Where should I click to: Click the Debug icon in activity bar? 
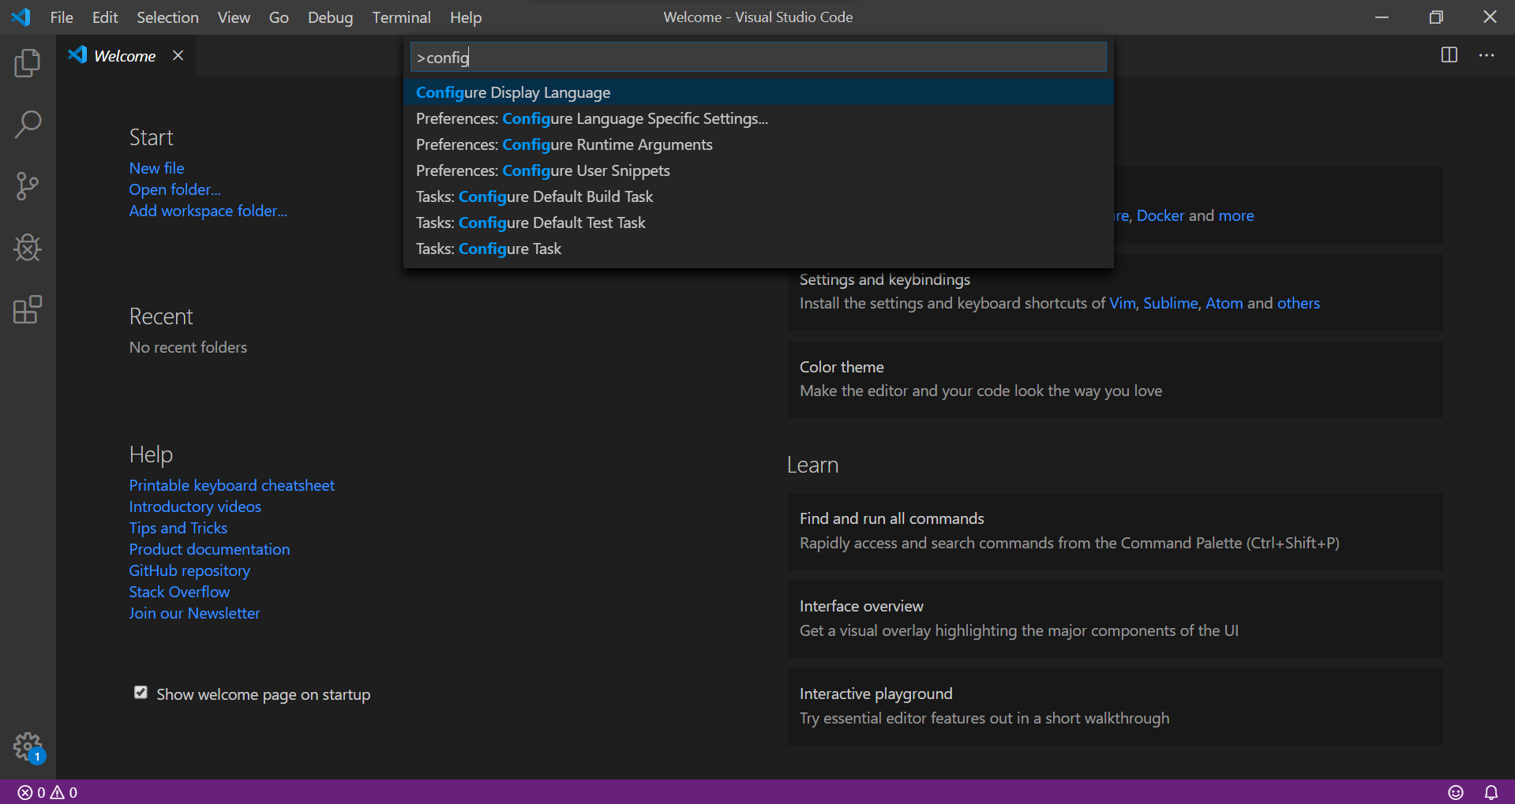click(28, 248)
